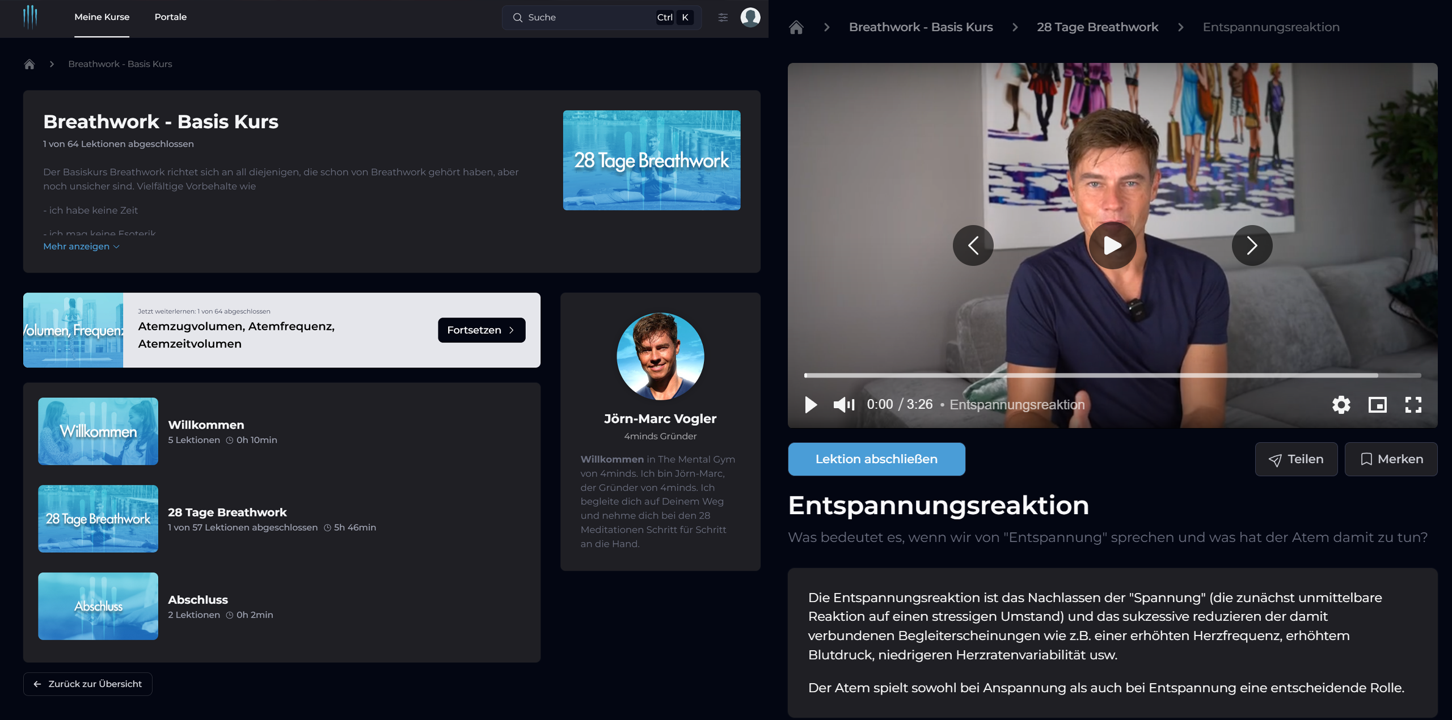Click Zurück zur Übersicht button
1452x720 pixels.
tap(87, 684)
